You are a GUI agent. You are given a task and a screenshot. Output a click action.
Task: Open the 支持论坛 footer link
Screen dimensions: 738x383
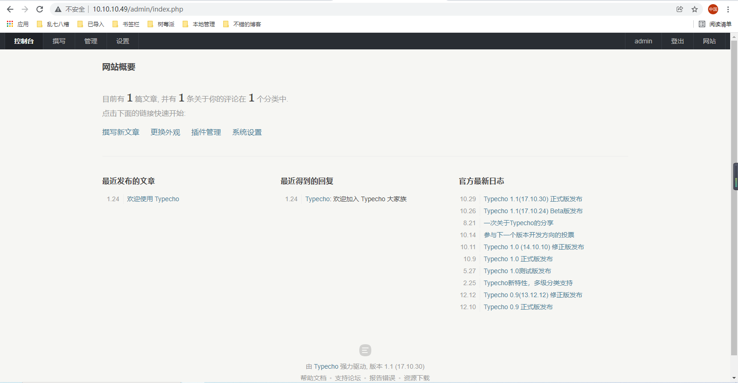pos(348,378)
